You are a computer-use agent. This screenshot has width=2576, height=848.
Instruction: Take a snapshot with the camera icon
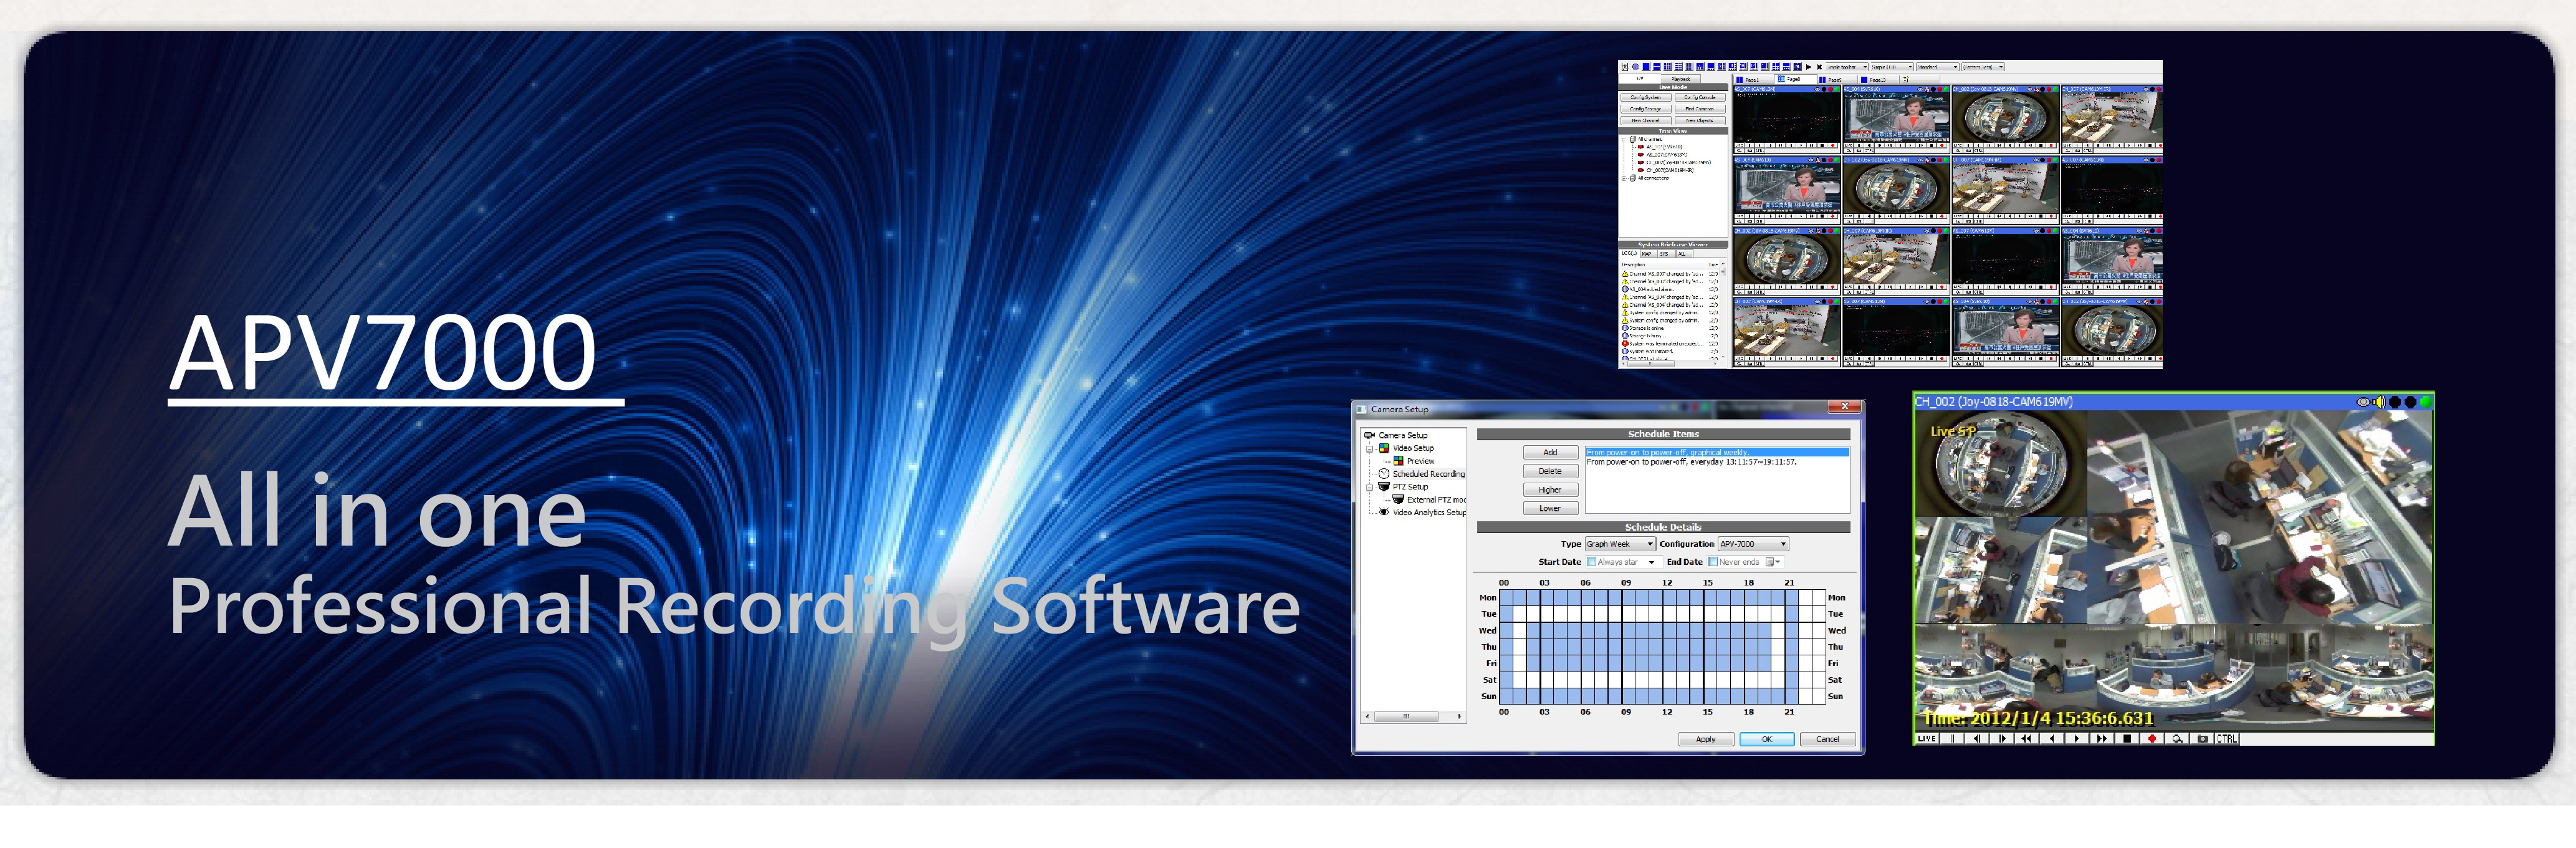pyautogui.click(x=2203, y=739)
